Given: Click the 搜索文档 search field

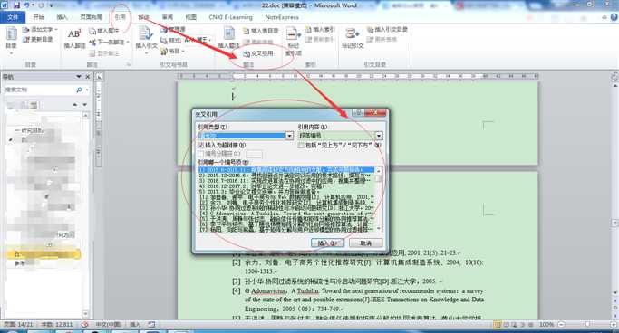Looking at the screenshot, I should click(40, 90).
